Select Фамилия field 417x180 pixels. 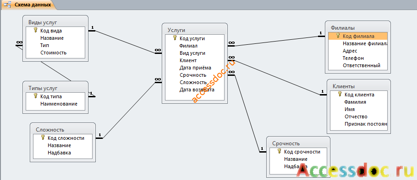click(358, 102)
